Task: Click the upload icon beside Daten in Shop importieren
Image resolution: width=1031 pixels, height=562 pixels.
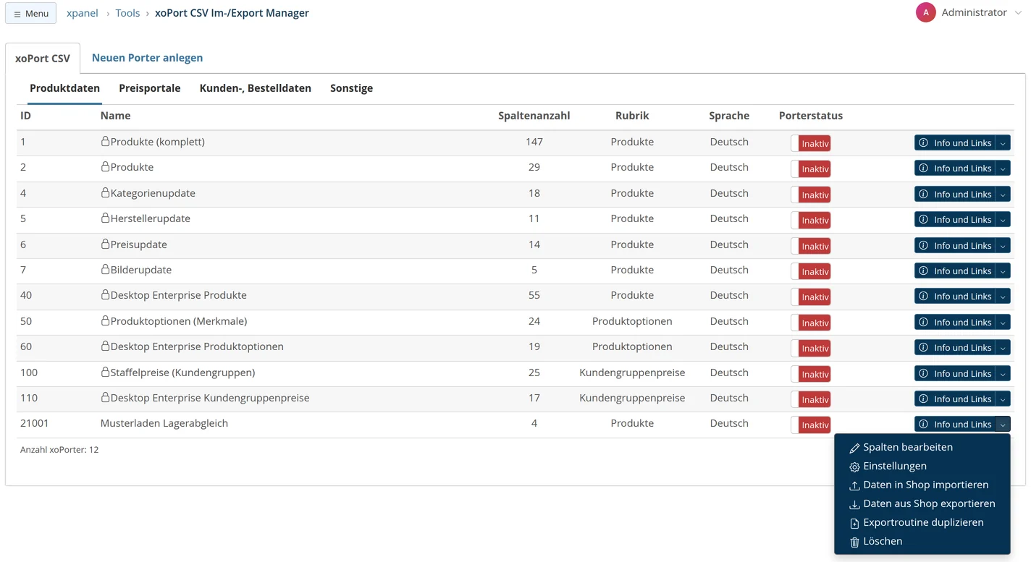Action: [x=854, y=485]
